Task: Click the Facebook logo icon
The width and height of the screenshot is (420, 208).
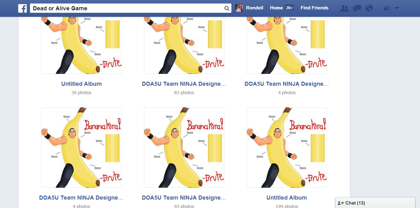Action: pyautogui.click(x=22, y=8)
